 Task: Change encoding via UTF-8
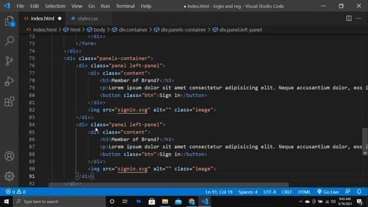pos(270,191)
